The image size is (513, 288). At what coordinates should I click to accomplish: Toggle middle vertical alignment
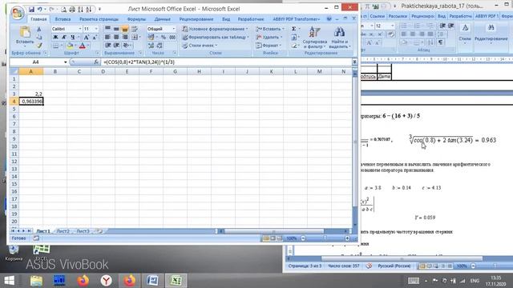(x=116, y=29)
